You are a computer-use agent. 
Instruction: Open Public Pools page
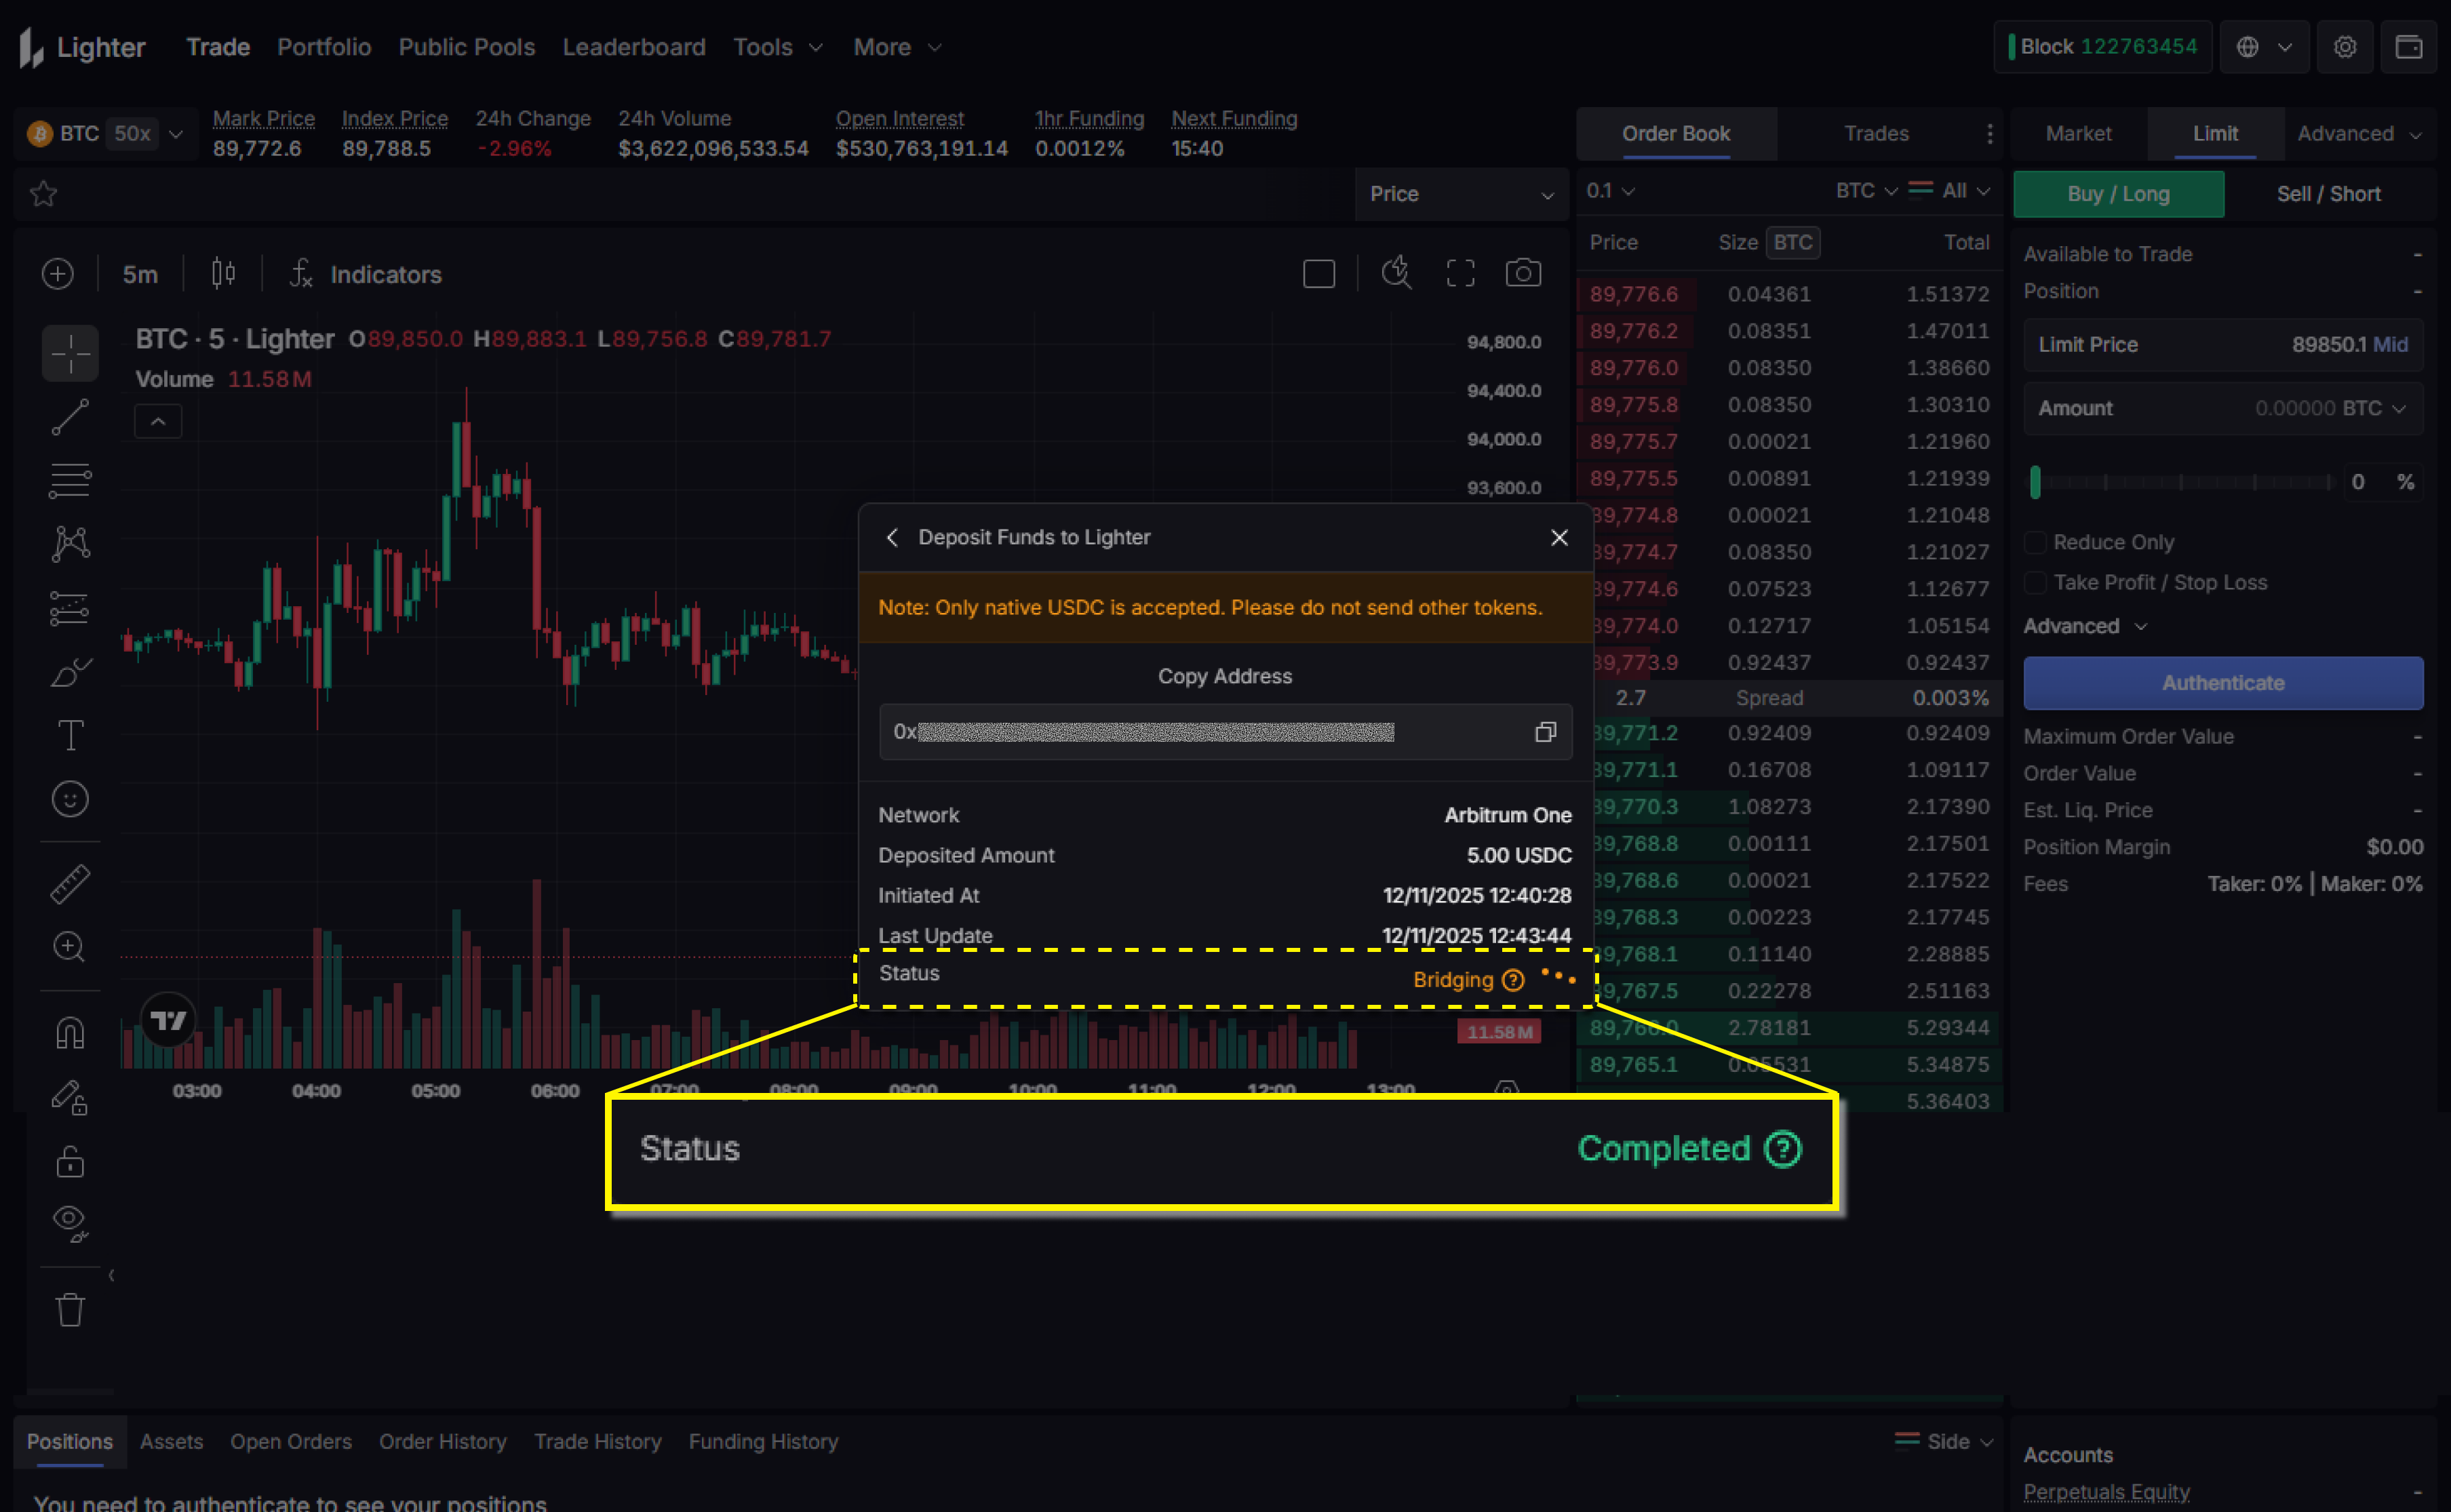(x=466, y=47)
